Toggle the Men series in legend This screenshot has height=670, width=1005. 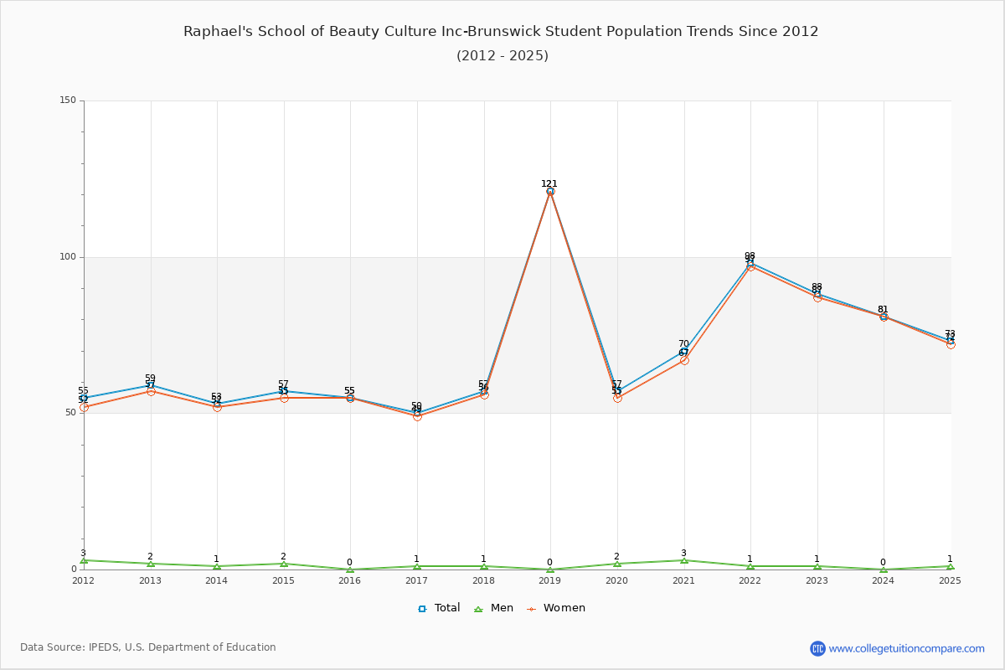tap(492, 608)
